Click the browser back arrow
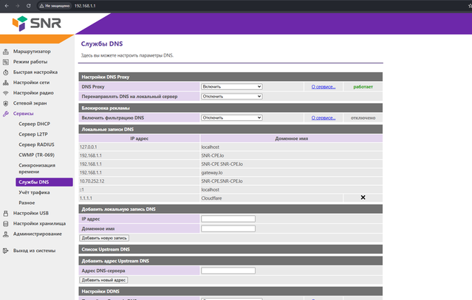Screen dimensions: 472x300 click(7, 6)
